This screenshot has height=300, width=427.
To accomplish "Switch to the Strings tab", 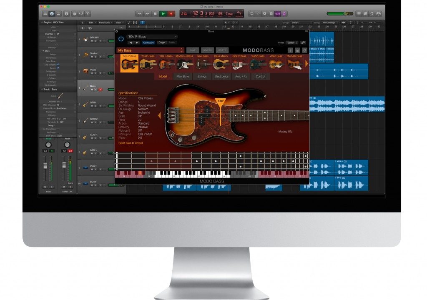I will click(202, 77).
